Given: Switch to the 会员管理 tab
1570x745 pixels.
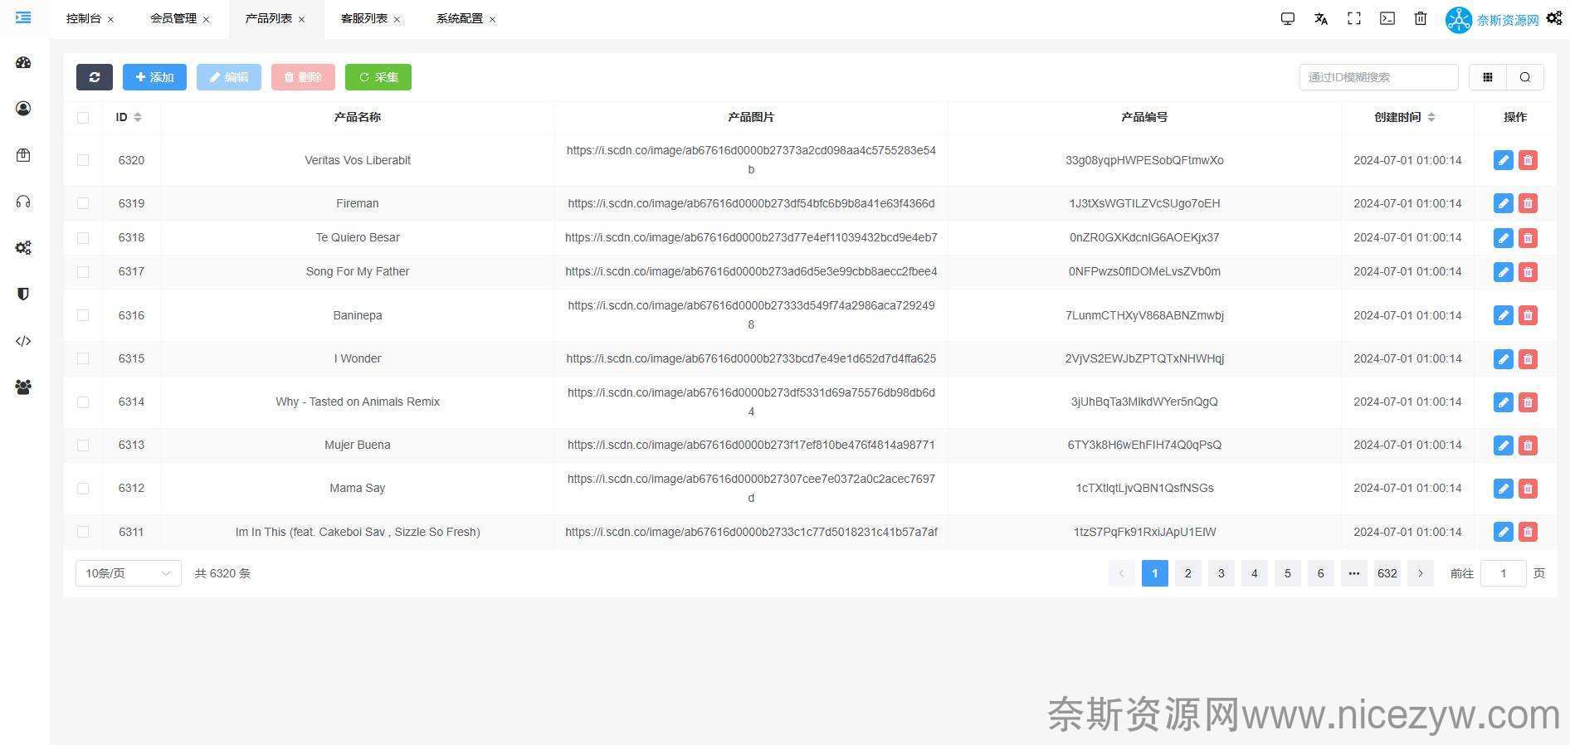Looking at the screenshot, I should point(173,18).
